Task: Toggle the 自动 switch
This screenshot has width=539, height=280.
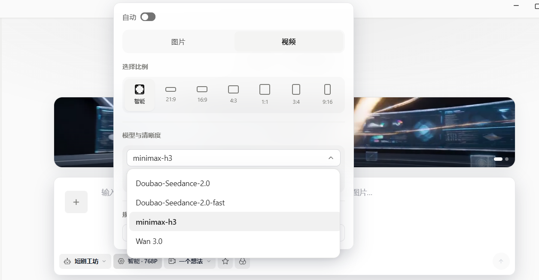Action: click(x=148, y=17)
